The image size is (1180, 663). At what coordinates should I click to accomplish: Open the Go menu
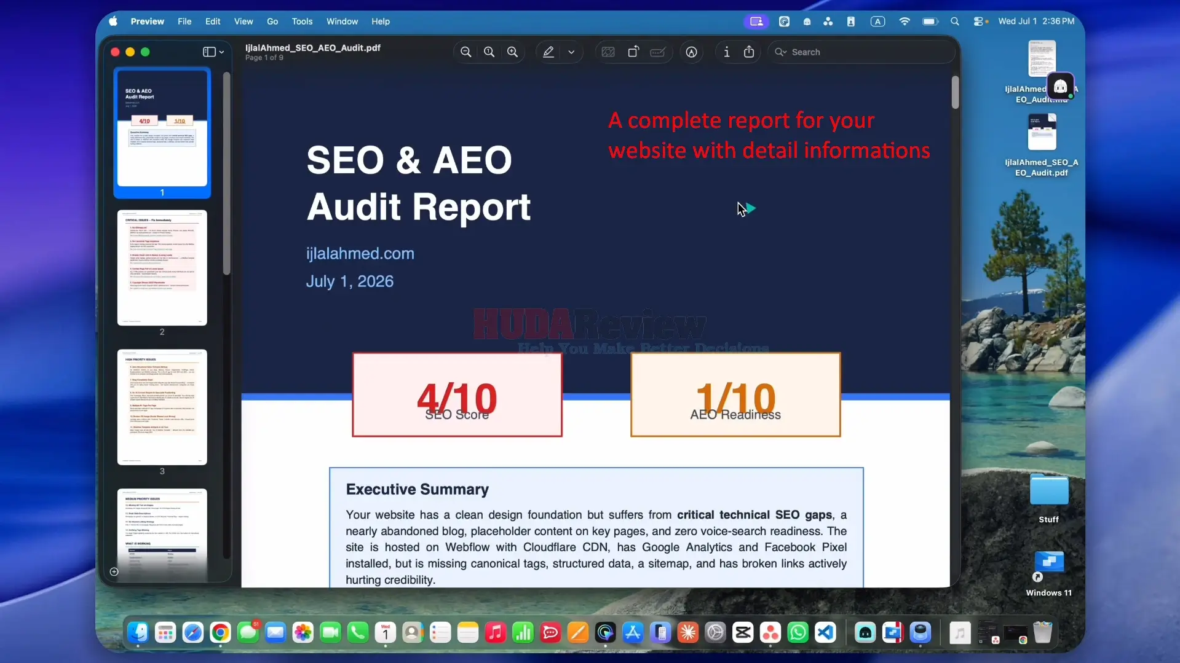(272, 22)
